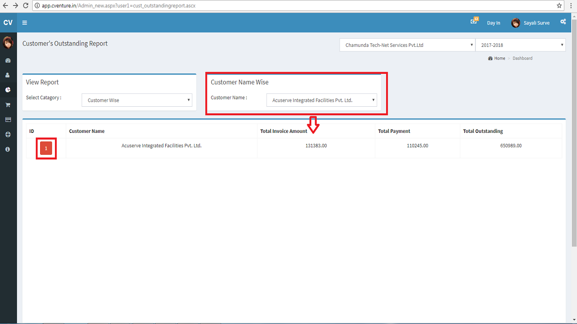
Task: Click Sayali Surve avatar in header
Action: (515, 23)
